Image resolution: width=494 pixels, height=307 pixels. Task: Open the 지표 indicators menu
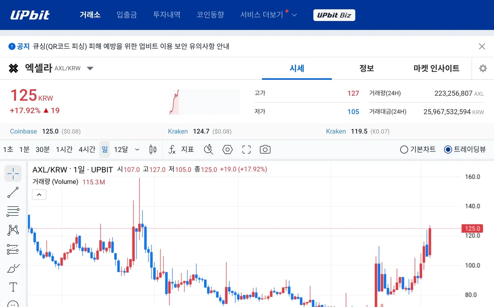181,150
